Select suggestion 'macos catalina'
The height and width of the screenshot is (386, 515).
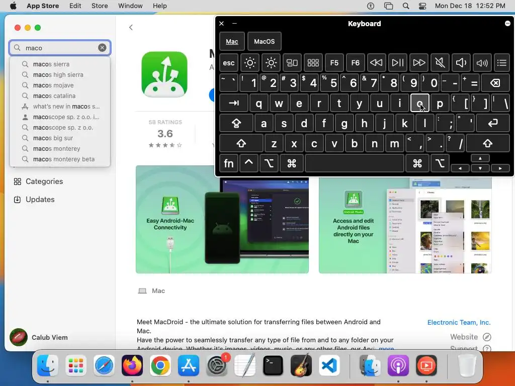(x=60, y=95)
